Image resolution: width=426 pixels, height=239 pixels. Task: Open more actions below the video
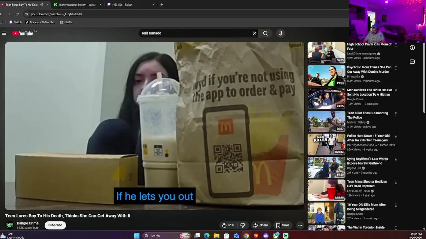click(300, 225)
